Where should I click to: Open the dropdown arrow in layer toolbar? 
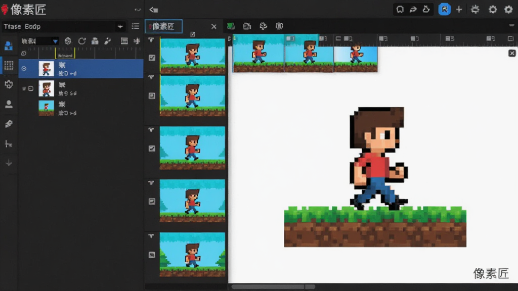click(55, 41)
